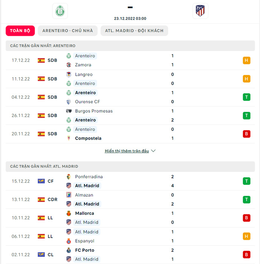Click the FC Porto club crest

69,250
